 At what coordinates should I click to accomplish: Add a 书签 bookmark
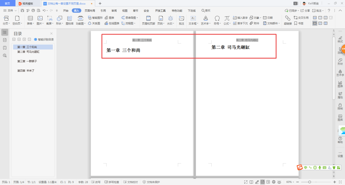(x=299, y=24)
